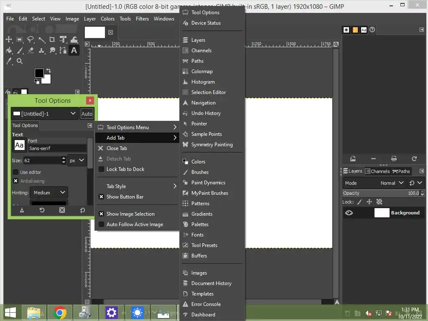428x321 pixels.
Task: Select the Free Select lasso tool
Action: point(31,40)
